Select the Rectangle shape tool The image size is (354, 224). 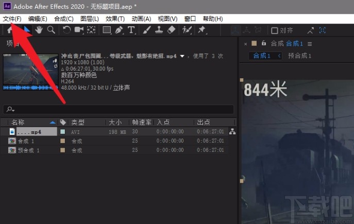(x=107, y=30)
